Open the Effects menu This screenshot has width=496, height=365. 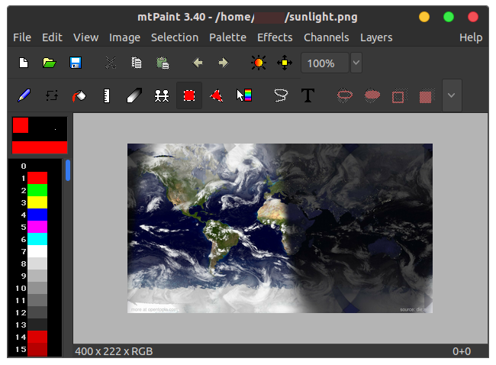tap(275, 37)
